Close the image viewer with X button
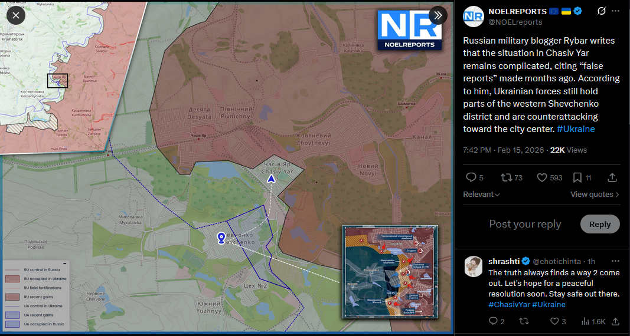This screenshot has height=336, width=630. coord(16,16)
